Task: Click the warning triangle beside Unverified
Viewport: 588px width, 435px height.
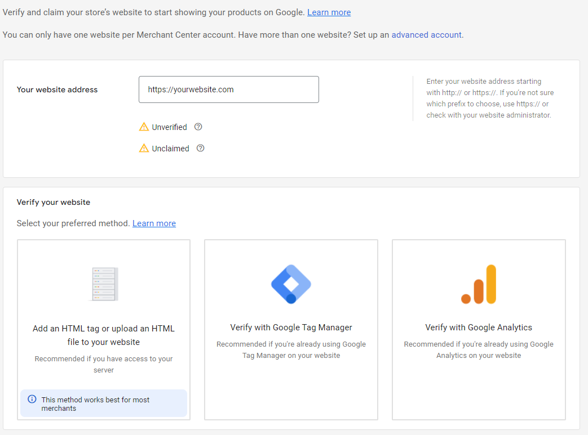Action: tap(144, 127)
